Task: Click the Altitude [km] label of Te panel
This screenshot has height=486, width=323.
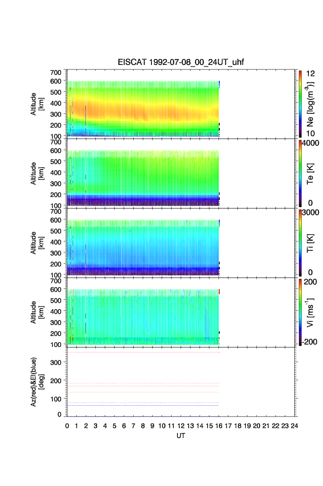Action: (37, 174)
